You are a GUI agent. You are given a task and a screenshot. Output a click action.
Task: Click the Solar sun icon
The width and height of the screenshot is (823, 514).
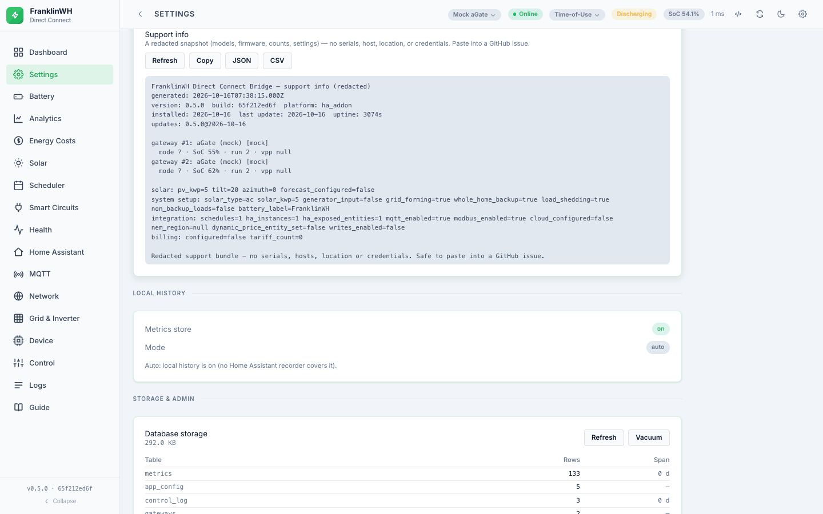click(18, 163)
